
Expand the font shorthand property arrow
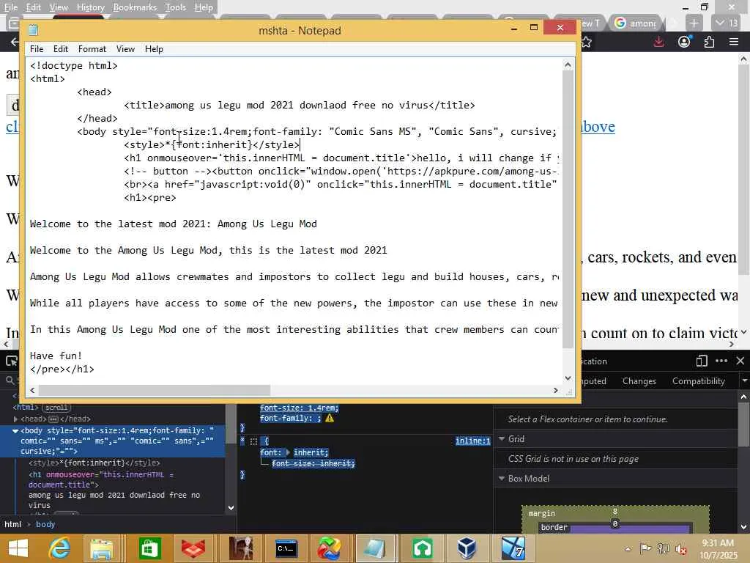[288, 452]
